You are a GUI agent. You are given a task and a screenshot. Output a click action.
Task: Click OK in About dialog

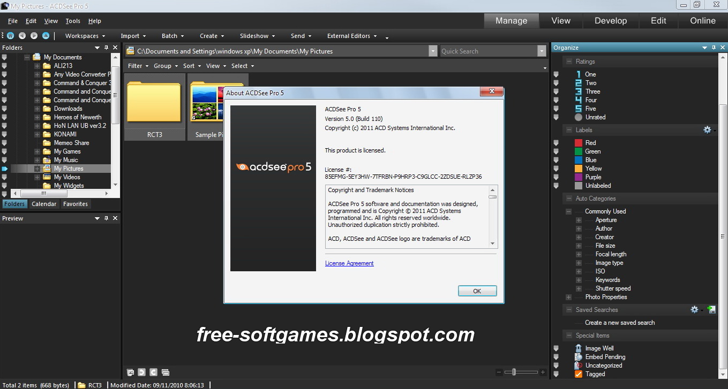[x=477, y=291]
